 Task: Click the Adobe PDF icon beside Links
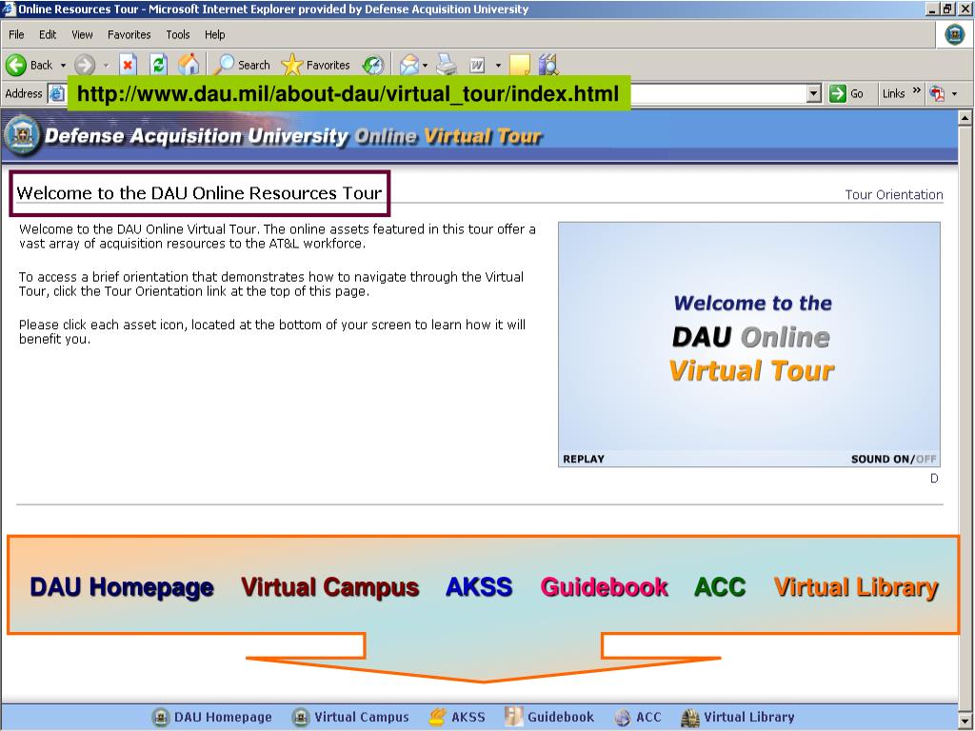coord(937,94)
